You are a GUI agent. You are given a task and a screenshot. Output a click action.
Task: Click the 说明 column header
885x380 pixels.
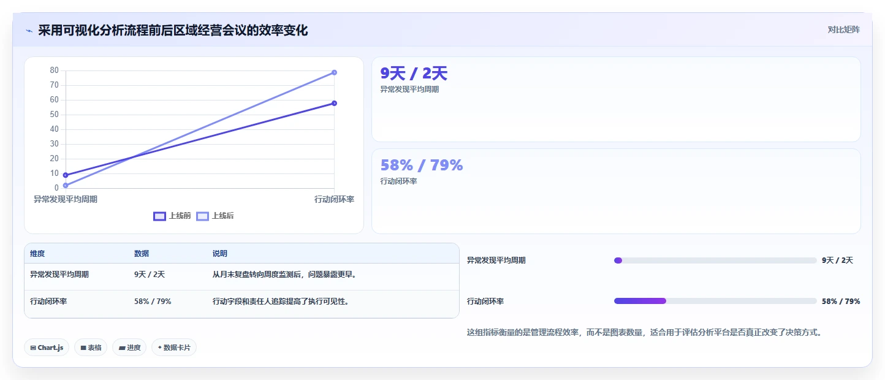220,254
